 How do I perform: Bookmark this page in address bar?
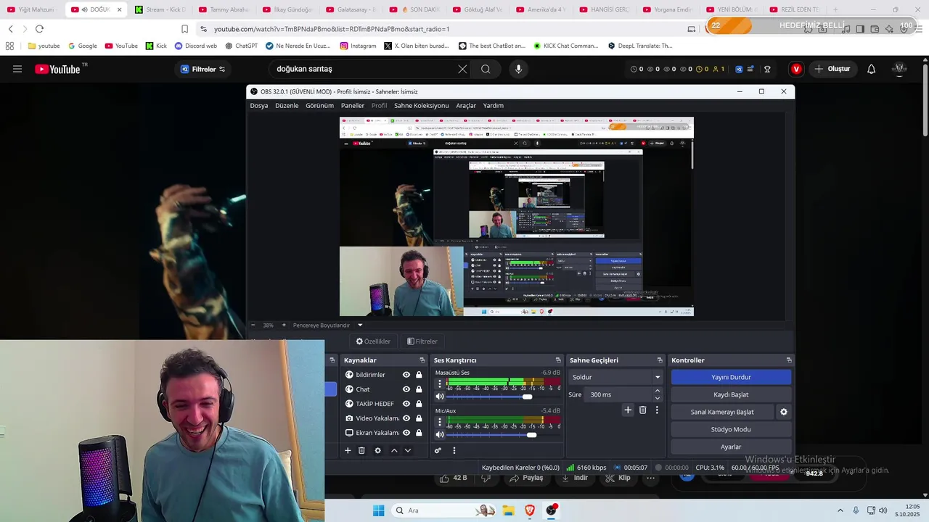point(184,29)
